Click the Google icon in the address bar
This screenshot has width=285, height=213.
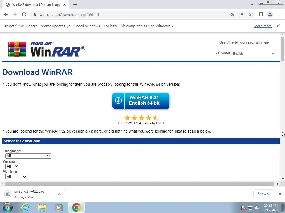pyautogui.click(x=232, y=14)
